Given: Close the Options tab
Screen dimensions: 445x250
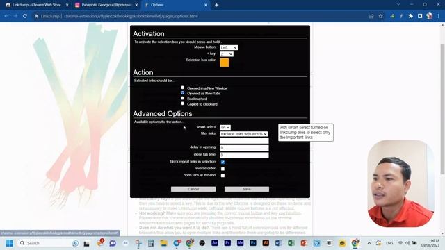Looking at the screenshot, I should point(206,5).
